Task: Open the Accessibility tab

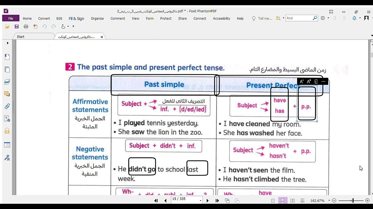Action: click(x=221, y=18)
